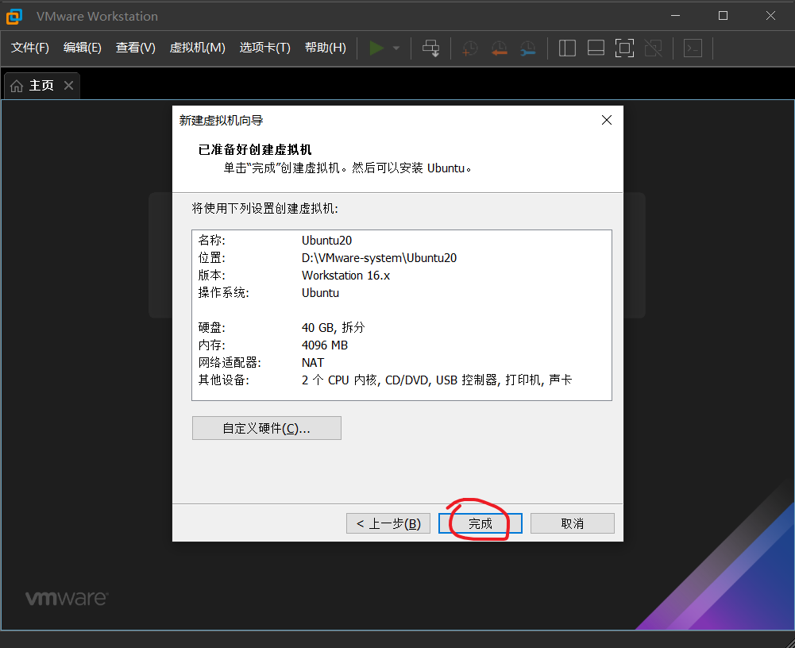This screenshot has height=648, width=795.
Task: Click the D:\VMware-system\Ubuntu20 location text
Action: tap(380, 257)
